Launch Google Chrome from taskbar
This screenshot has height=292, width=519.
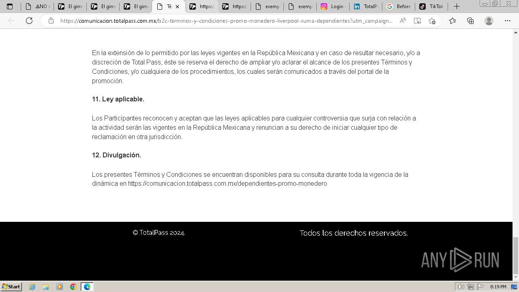(x=73, y=287)
